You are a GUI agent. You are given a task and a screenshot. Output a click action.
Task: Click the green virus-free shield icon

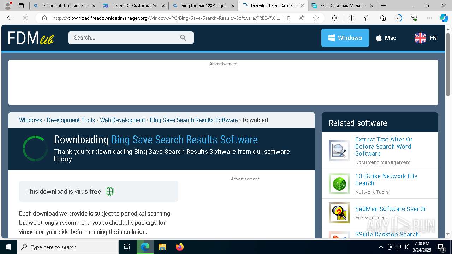click(110, 192)
